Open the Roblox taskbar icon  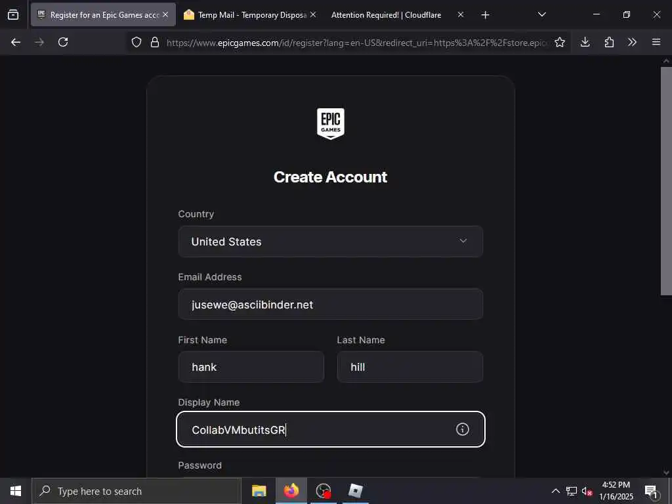(355, 491)
